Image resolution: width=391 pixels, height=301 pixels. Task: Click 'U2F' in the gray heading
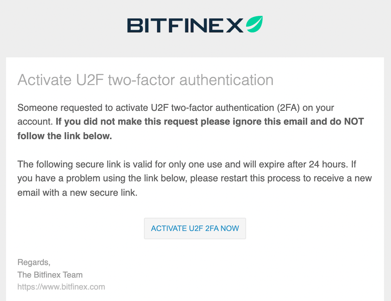tap(90, 80)
